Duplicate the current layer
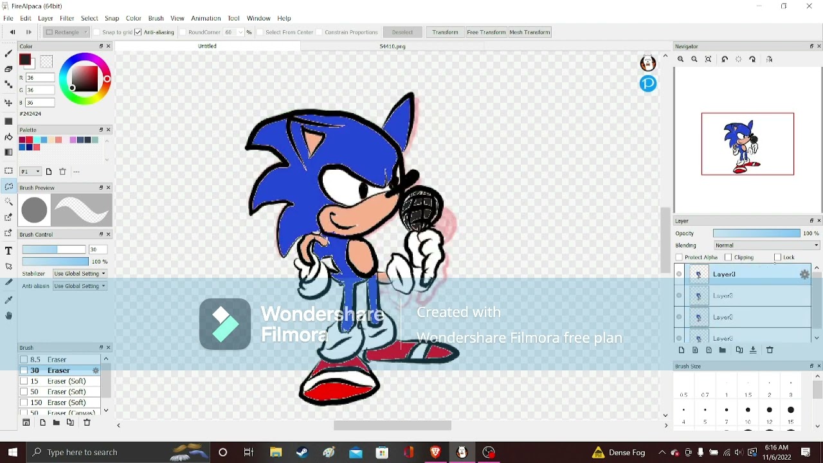The image size is (823, 463). (739, 350)
